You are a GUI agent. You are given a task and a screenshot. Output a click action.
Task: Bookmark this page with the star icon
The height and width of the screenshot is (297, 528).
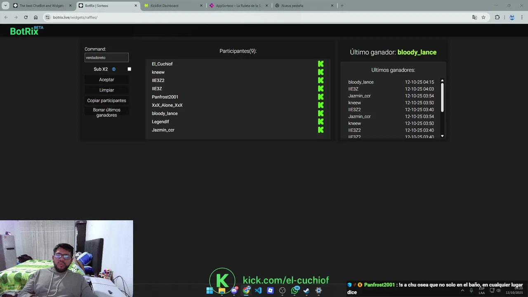(x=483, y=17)
